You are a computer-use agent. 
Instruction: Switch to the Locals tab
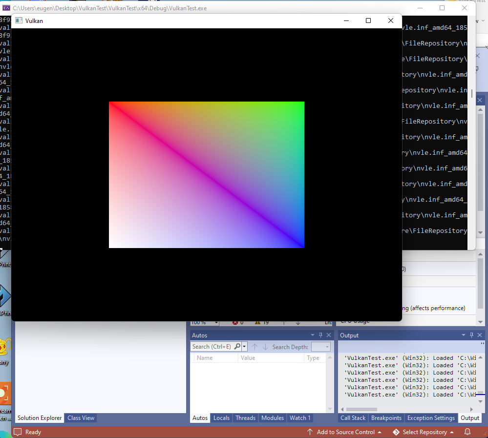[x=221, y=418]
